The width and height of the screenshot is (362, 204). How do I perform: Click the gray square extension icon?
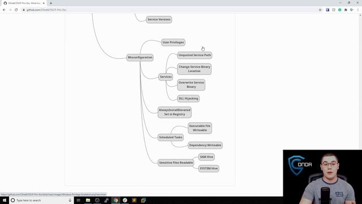pyautogui.click(x=334, y=10)
